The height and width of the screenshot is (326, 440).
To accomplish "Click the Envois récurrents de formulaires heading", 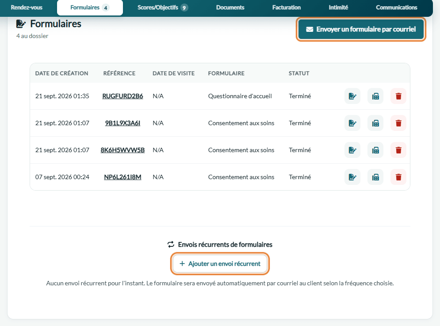I will coord(225,245).
